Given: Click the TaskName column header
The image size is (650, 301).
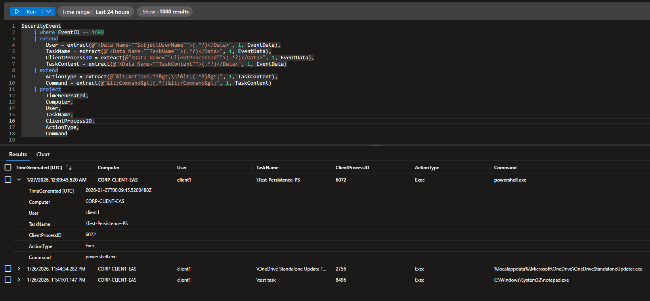Looking at the screenshot, I should click(267, 168).
